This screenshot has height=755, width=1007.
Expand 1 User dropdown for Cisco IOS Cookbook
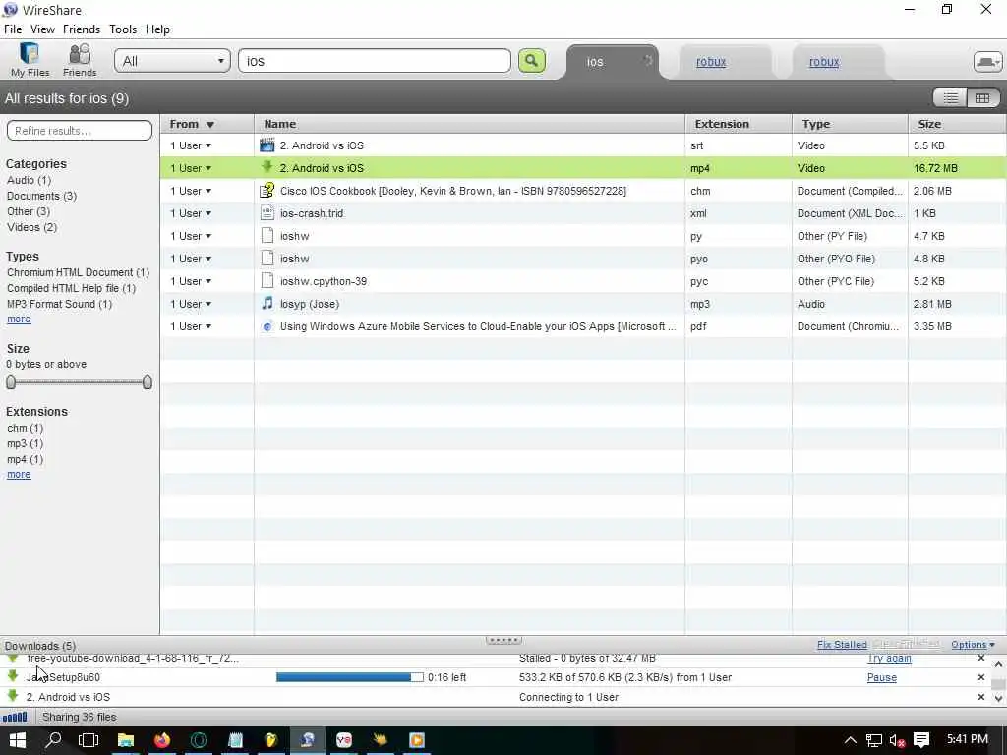pos(191,191)
